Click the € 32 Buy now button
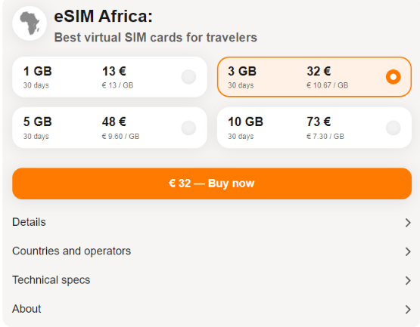The height and width of the screenshot is (327, 420). [x=212, y=184]
